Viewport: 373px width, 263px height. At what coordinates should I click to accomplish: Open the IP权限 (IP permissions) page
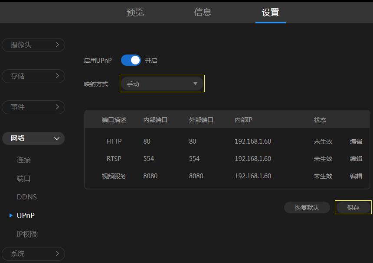[27, 234]
